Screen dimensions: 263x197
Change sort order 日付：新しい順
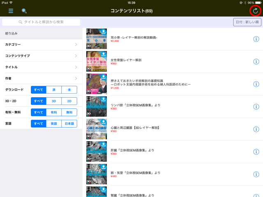(x=246, y=22)
